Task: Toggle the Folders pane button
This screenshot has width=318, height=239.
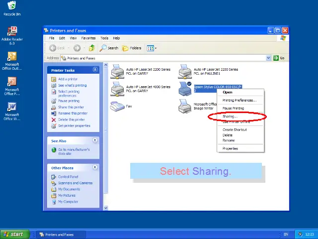Action: click(132, 48)
